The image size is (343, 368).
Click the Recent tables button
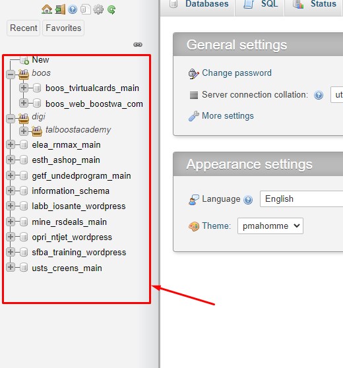click(24, 28)
